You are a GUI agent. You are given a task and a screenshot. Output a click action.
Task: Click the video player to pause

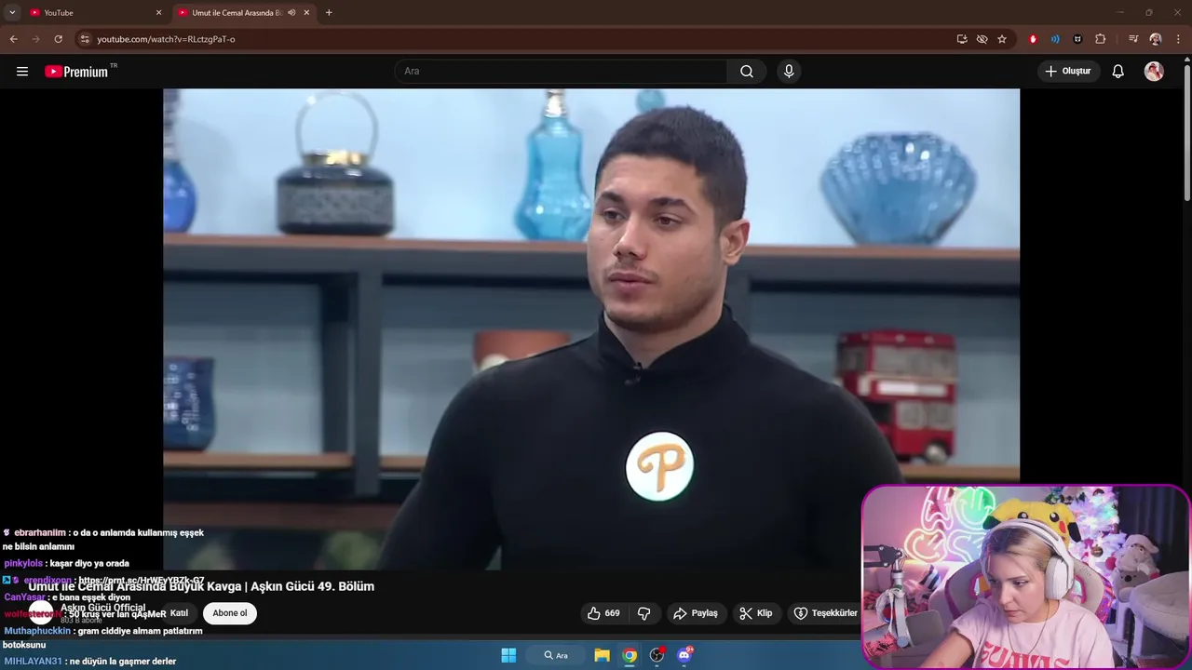pos(591,329)
